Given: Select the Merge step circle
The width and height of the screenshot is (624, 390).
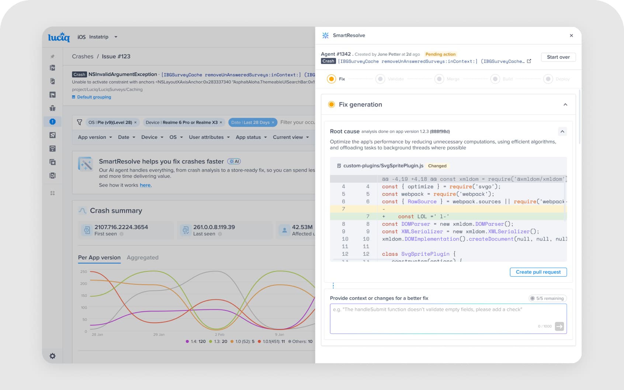Looking at the screenshot, I should pos(439,79).
